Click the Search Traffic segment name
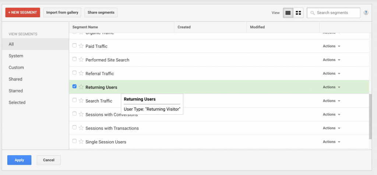The width and height of the screenshot is (377, 175). point(99,101)
